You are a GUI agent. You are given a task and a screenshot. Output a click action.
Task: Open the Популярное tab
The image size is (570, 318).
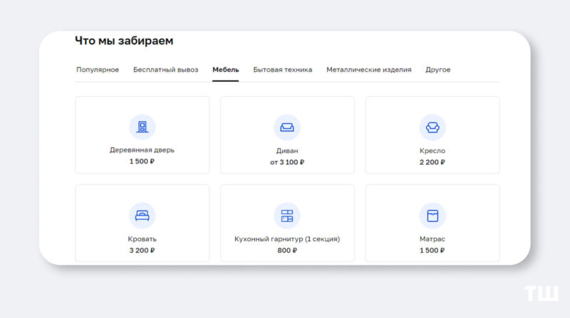(98, 70)
